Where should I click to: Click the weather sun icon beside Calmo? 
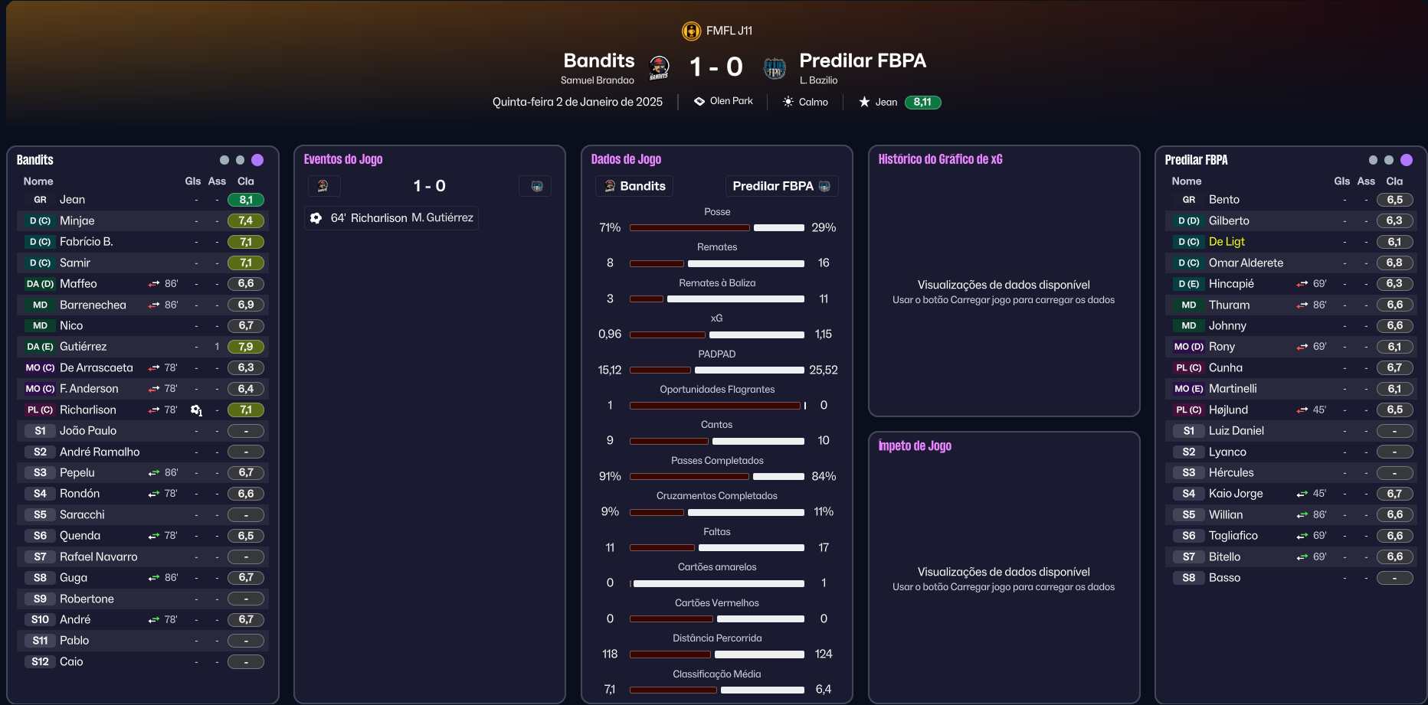tap(788, 102)
